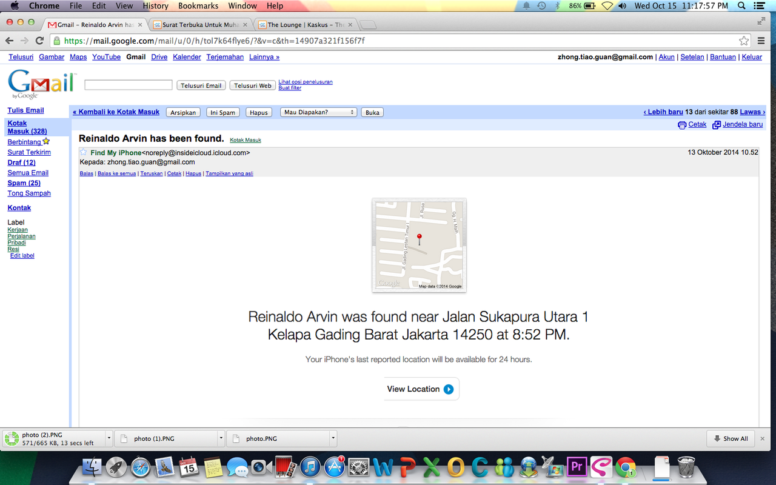
Task: Launch Adobe Premiere Pro from dock
Action: [x=577, y=467]
